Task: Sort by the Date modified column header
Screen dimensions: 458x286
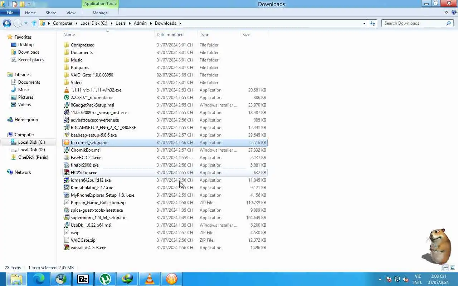Action: coord(176,35)
